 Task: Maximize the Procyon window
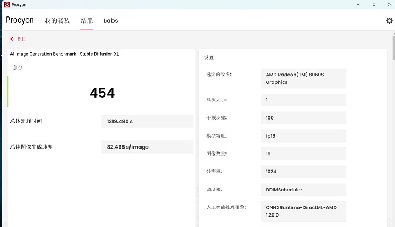(x=374, y=4)
